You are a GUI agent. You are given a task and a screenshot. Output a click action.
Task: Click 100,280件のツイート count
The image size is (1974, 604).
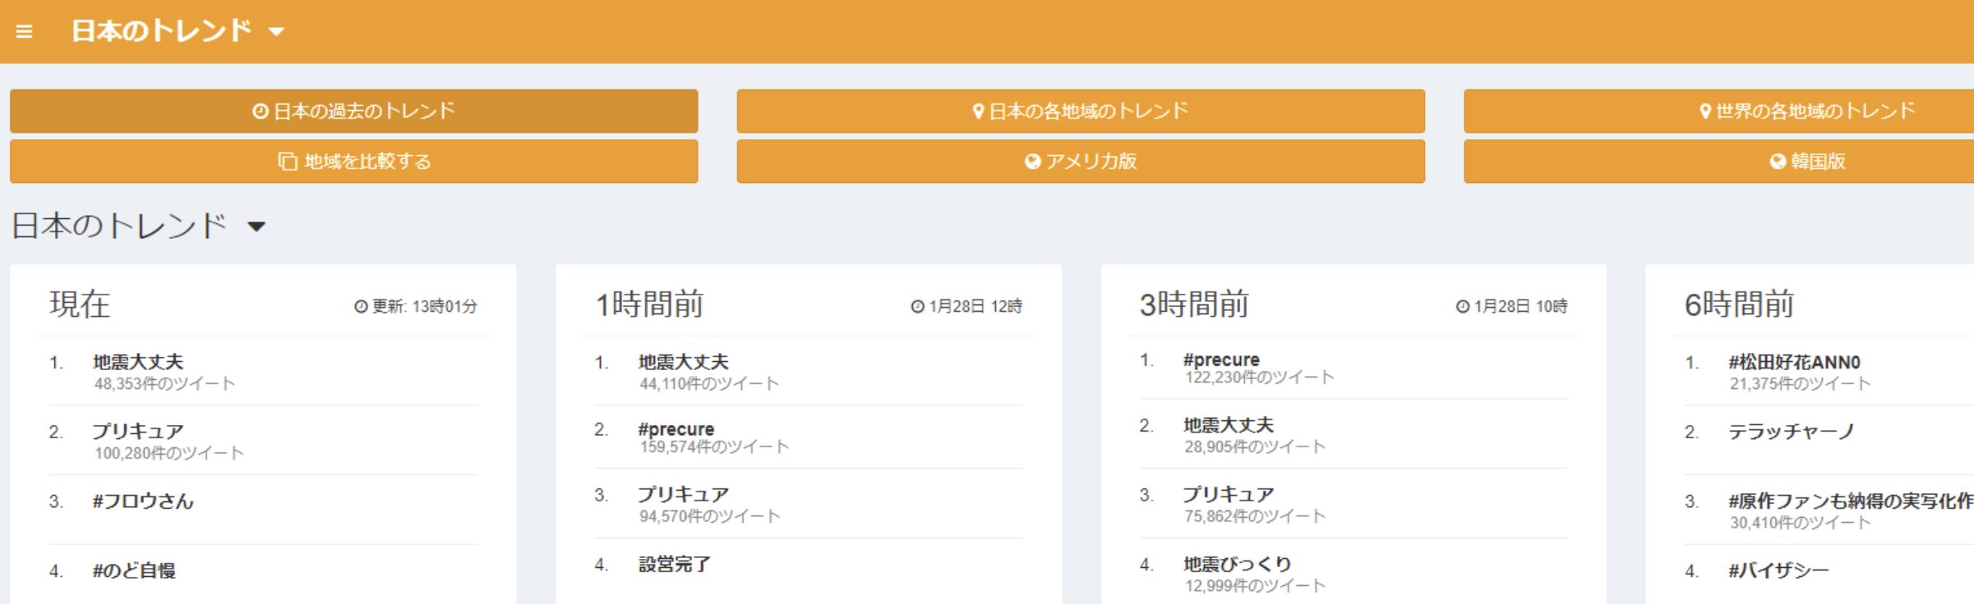click(x=168, y=453)
